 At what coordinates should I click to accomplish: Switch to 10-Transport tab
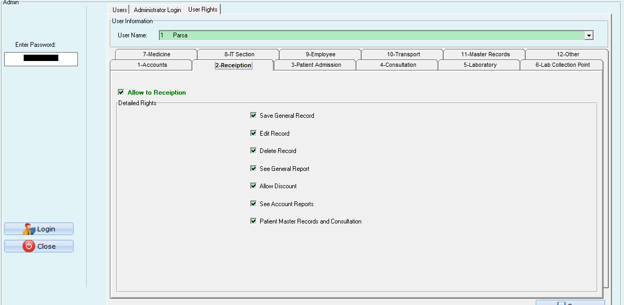click(x=403, y=54)
